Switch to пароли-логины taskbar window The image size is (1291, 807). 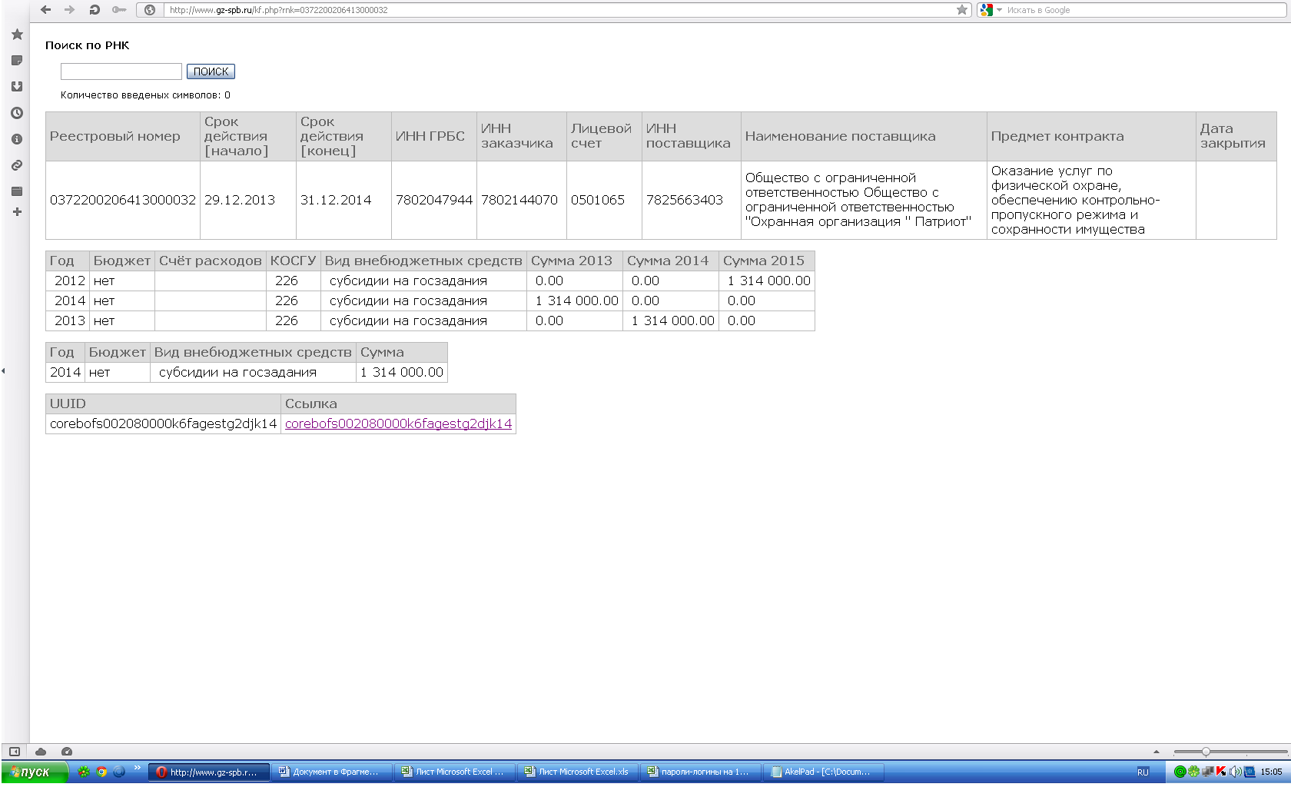[700, 772]
